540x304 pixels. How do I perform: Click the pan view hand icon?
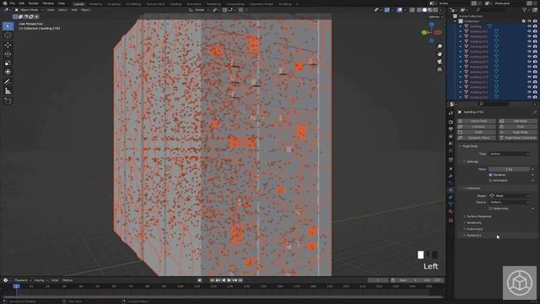pyautogui.click(x=440, y=54)
